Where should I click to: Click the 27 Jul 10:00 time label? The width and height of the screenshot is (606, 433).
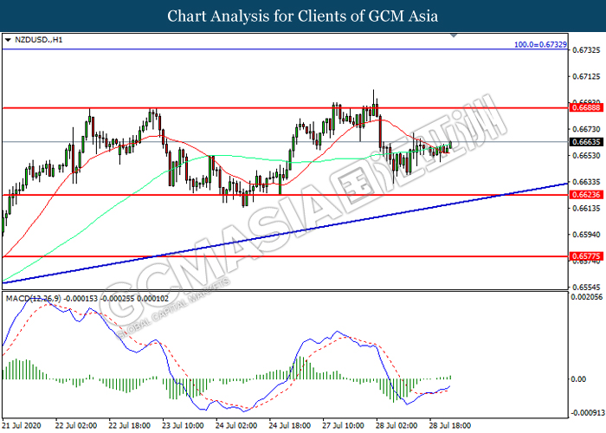(x=343, y=426)
